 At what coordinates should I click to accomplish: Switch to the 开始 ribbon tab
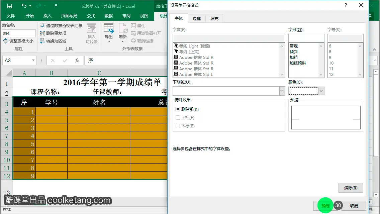click(29, 16)
